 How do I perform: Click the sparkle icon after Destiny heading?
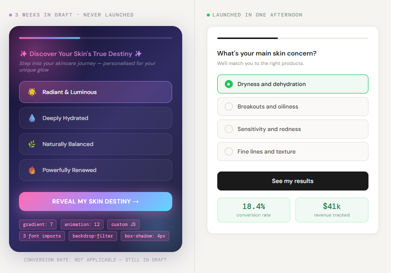(x=139, y=53)
